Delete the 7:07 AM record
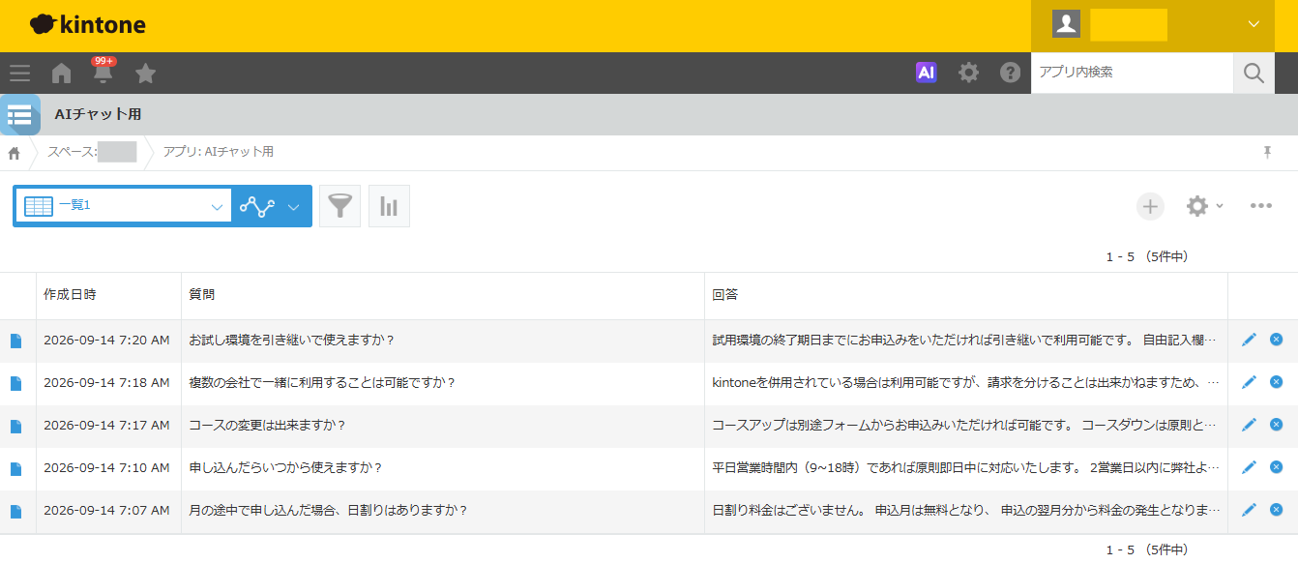This screenshot has height=564, width=1298. [x=1276, y=510]
